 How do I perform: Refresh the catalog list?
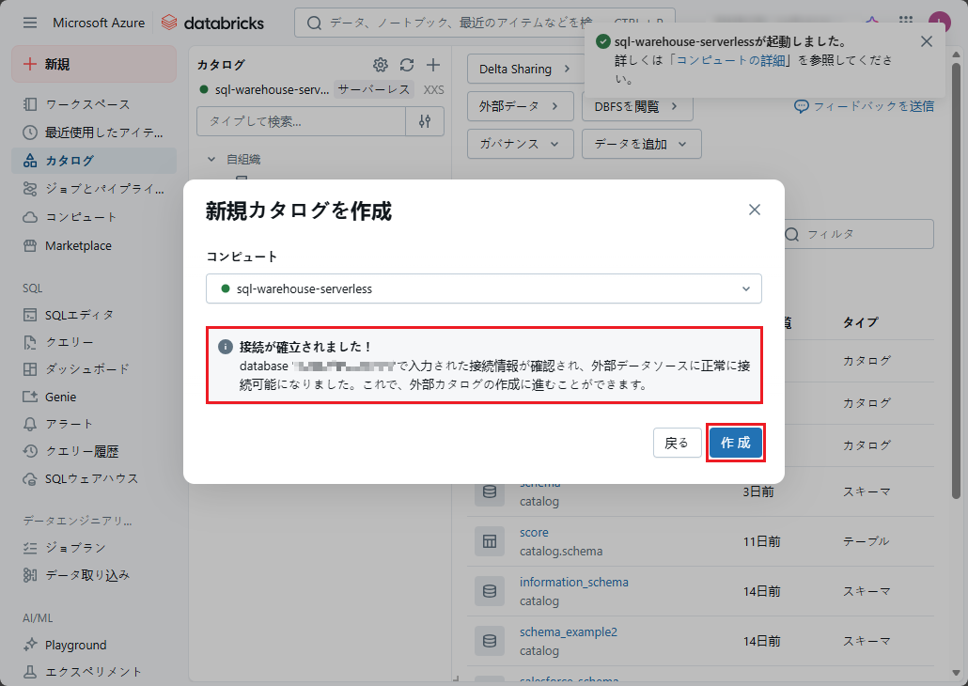point(407,65)
